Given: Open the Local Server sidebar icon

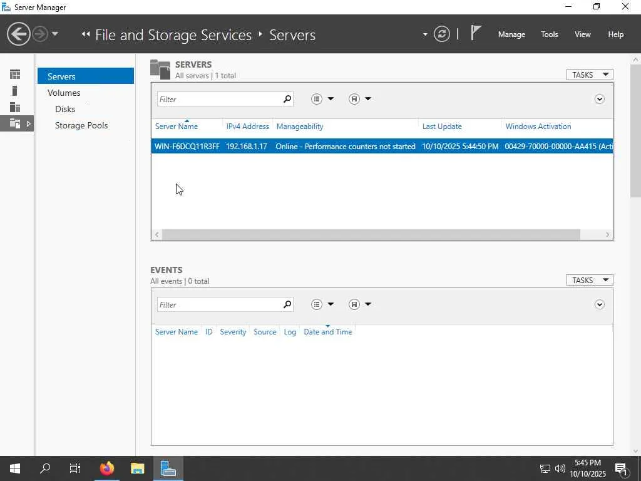Looking at the screenshot, I should click(15, 91).
